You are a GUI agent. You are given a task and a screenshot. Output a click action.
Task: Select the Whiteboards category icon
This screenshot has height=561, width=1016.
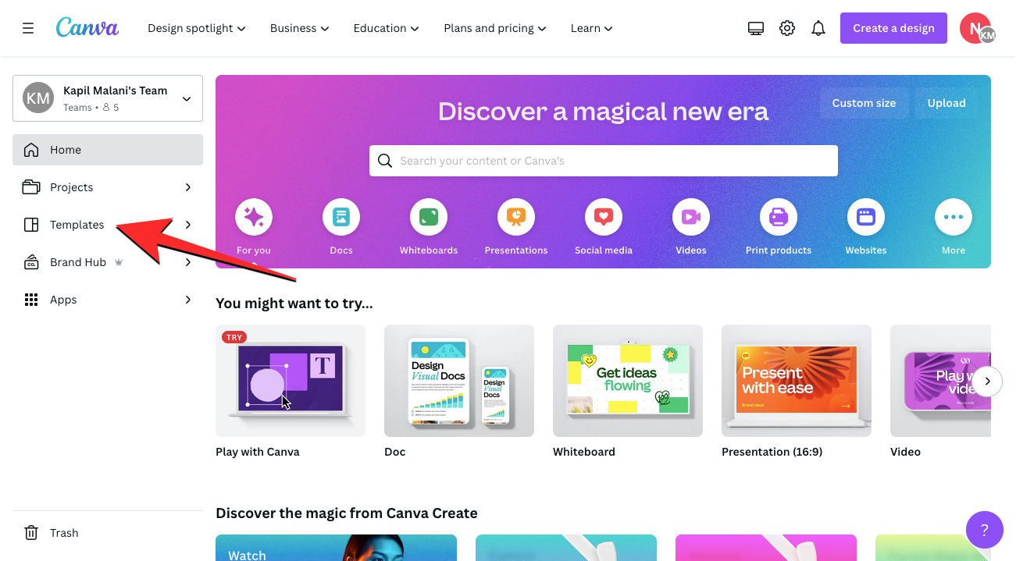pyautogui.click(x=429, y=217)
